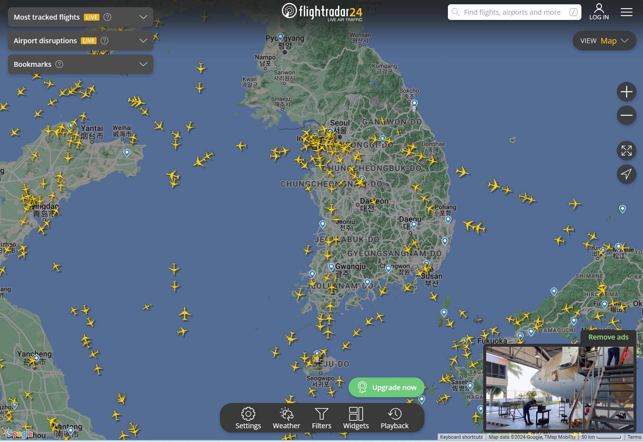Open the Widgets panel

click(x=356, y=418)
